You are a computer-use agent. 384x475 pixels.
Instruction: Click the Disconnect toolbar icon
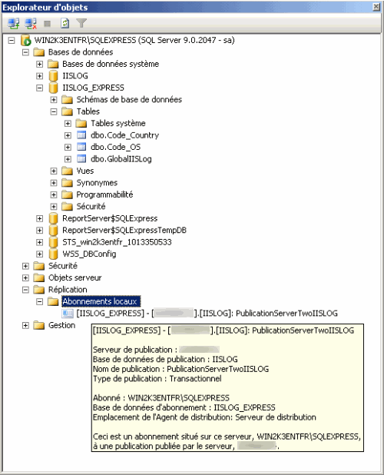pos(31,23)
